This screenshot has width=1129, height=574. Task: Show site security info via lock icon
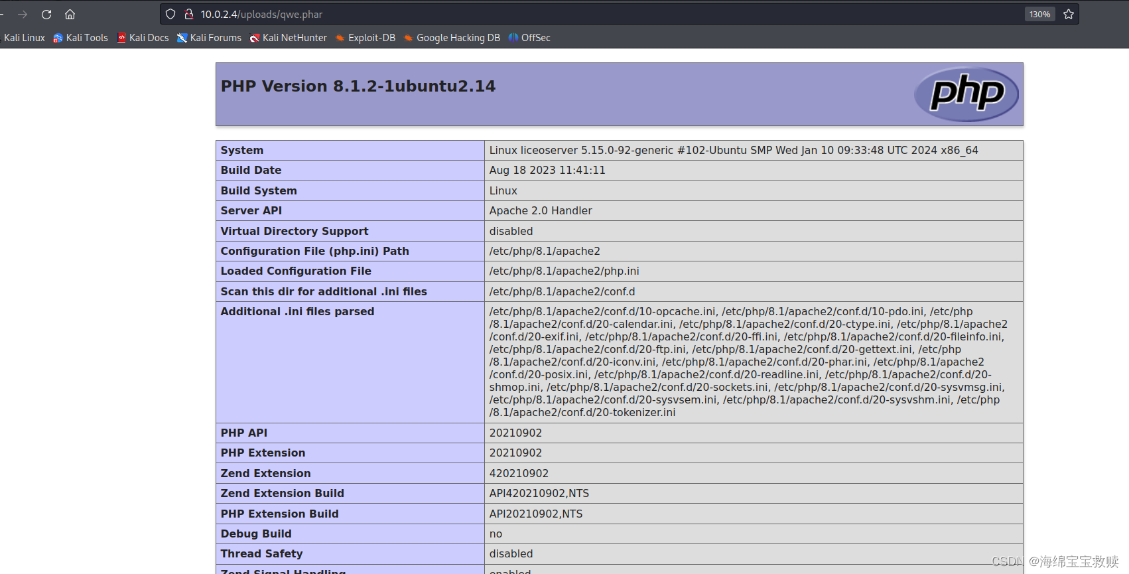[188, 14]
